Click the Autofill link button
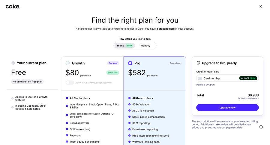The image size is (270, 145). 248,78
